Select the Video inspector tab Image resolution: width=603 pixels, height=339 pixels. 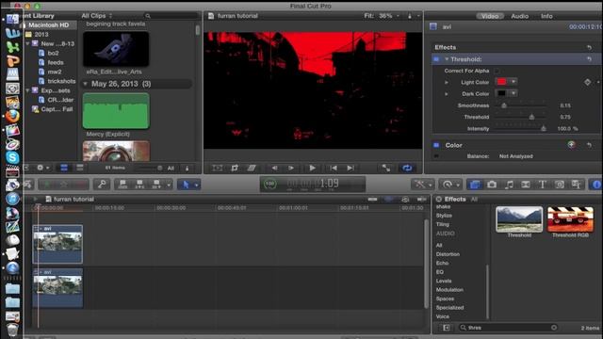coord(490,16)
